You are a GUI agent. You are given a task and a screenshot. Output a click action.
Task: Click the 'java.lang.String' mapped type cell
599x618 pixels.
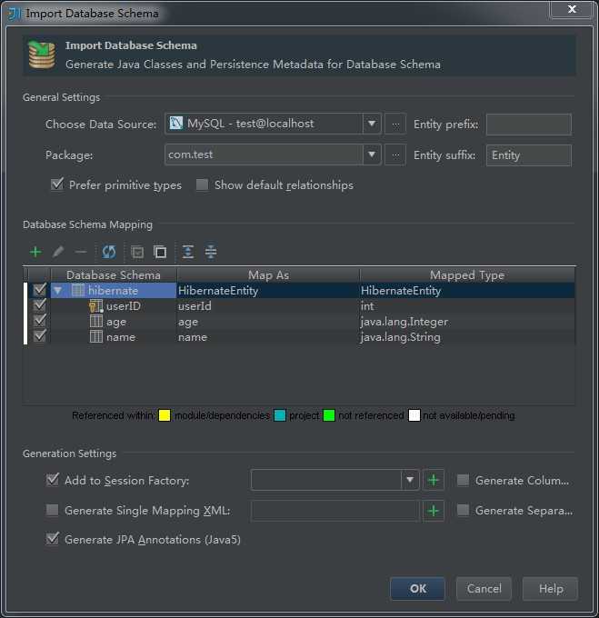tap(467, 337)
